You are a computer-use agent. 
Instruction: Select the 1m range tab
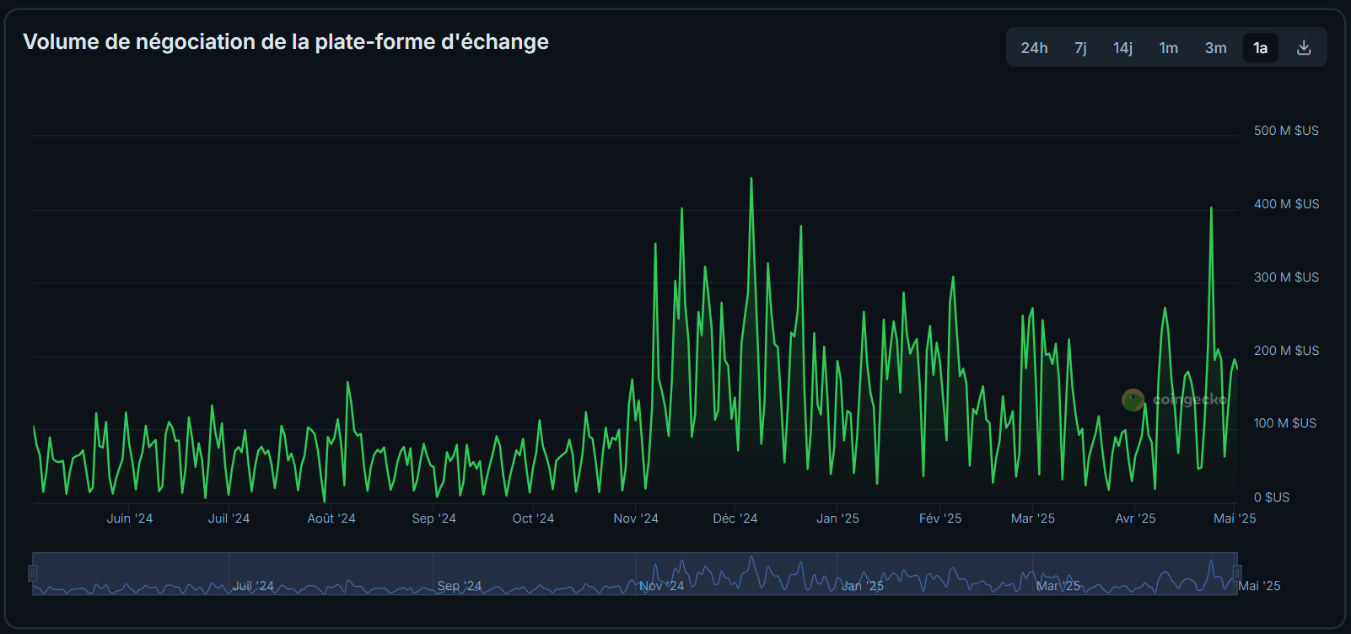pos(1168,48)
